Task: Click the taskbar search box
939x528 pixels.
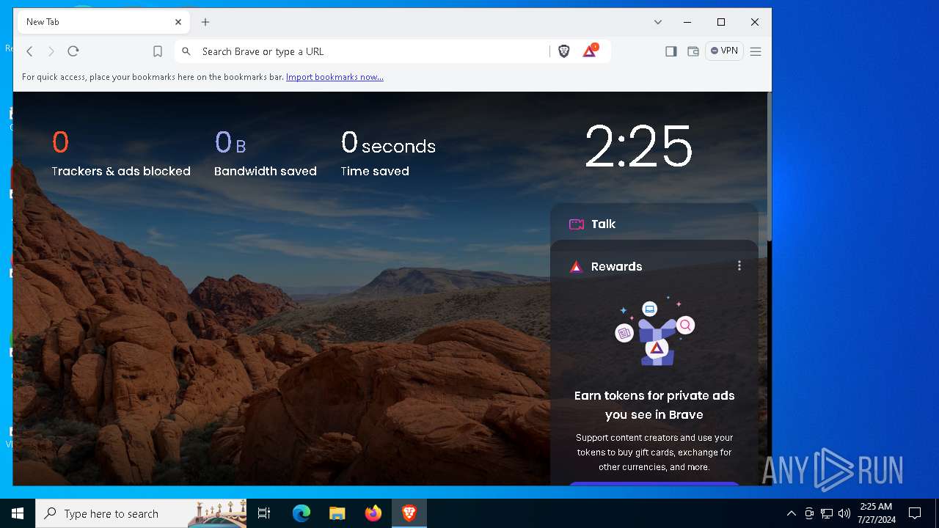Action: coord(141,513)
